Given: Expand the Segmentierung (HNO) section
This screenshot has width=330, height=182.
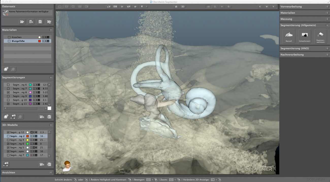Looking at the screenshot, I should (304, 48).
